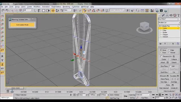181x102 pixels.
Task: Click the Pin Stack icon below modifier stack
Action: tap(160, 44)
